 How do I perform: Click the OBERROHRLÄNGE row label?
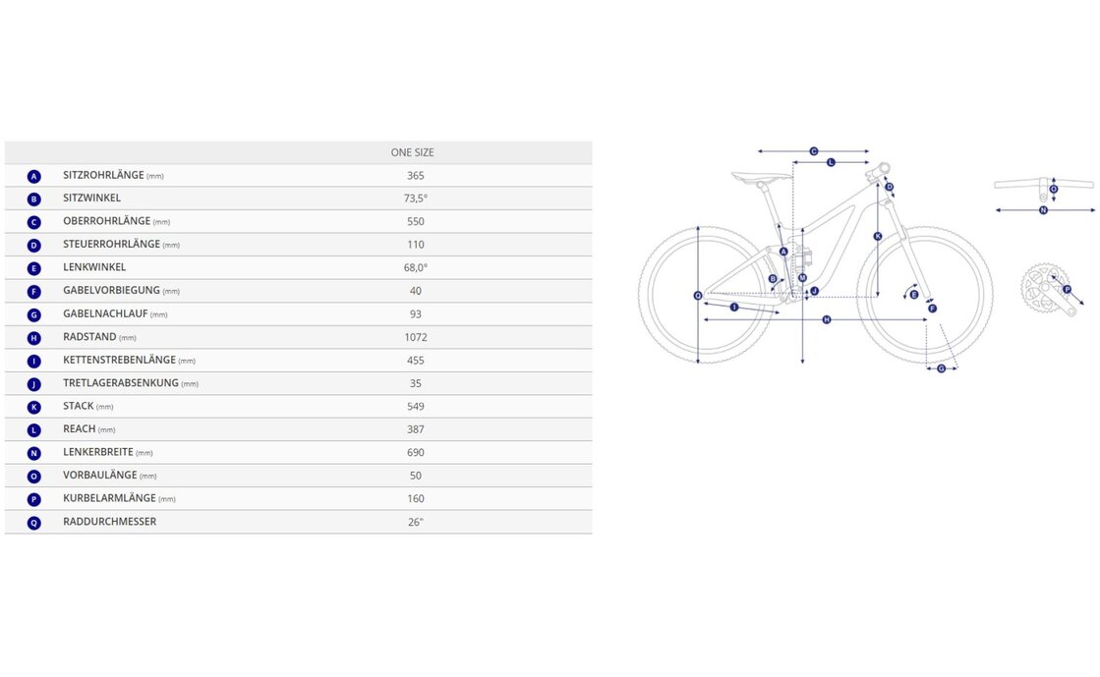(105, 222)
